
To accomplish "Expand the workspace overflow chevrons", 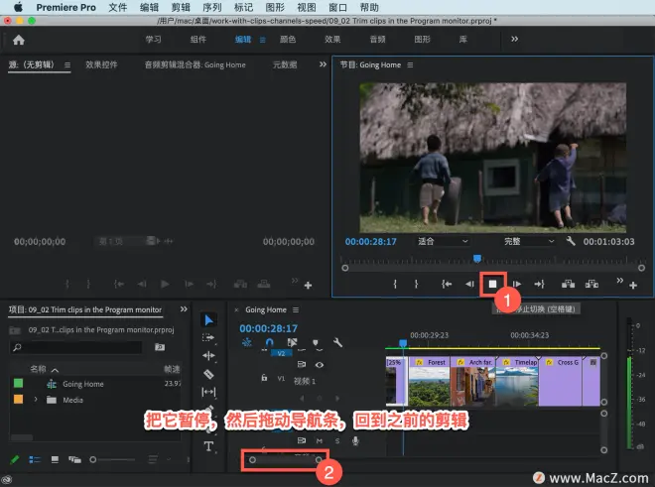I will [515, 39].
